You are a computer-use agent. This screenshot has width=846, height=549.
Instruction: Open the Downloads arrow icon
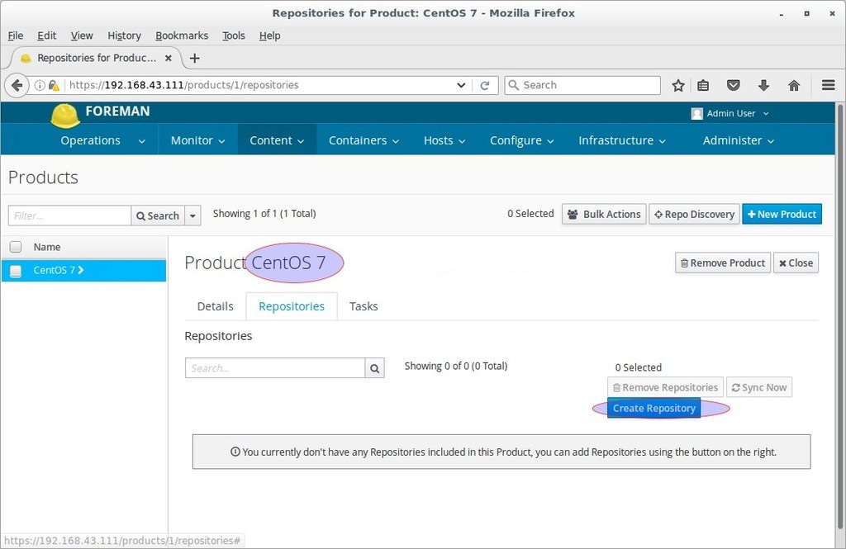[763, 85]
